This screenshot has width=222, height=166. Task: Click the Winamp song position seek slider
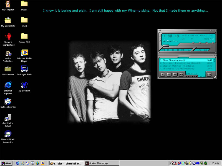(166, 45)
